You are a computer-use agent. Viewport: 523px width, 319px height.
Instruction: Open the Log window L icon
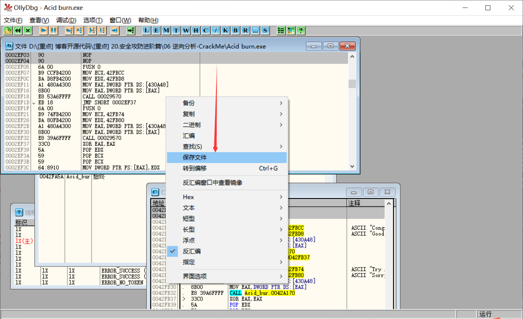[146, 31]
